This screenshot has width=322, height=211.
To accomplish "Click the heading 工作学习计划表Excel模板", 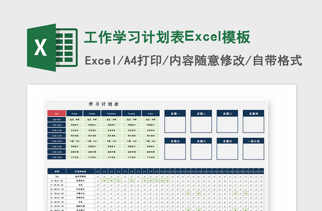I will [x=167, y=37].
